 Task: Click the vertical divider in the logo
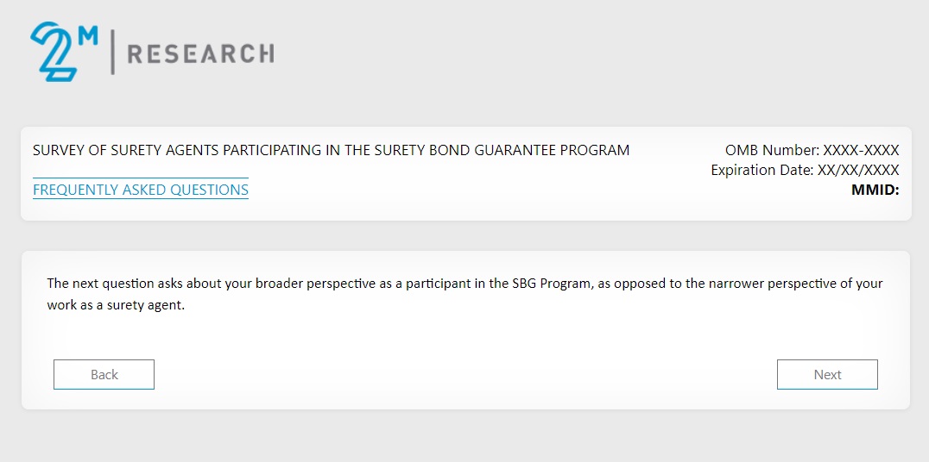[112, 53]
